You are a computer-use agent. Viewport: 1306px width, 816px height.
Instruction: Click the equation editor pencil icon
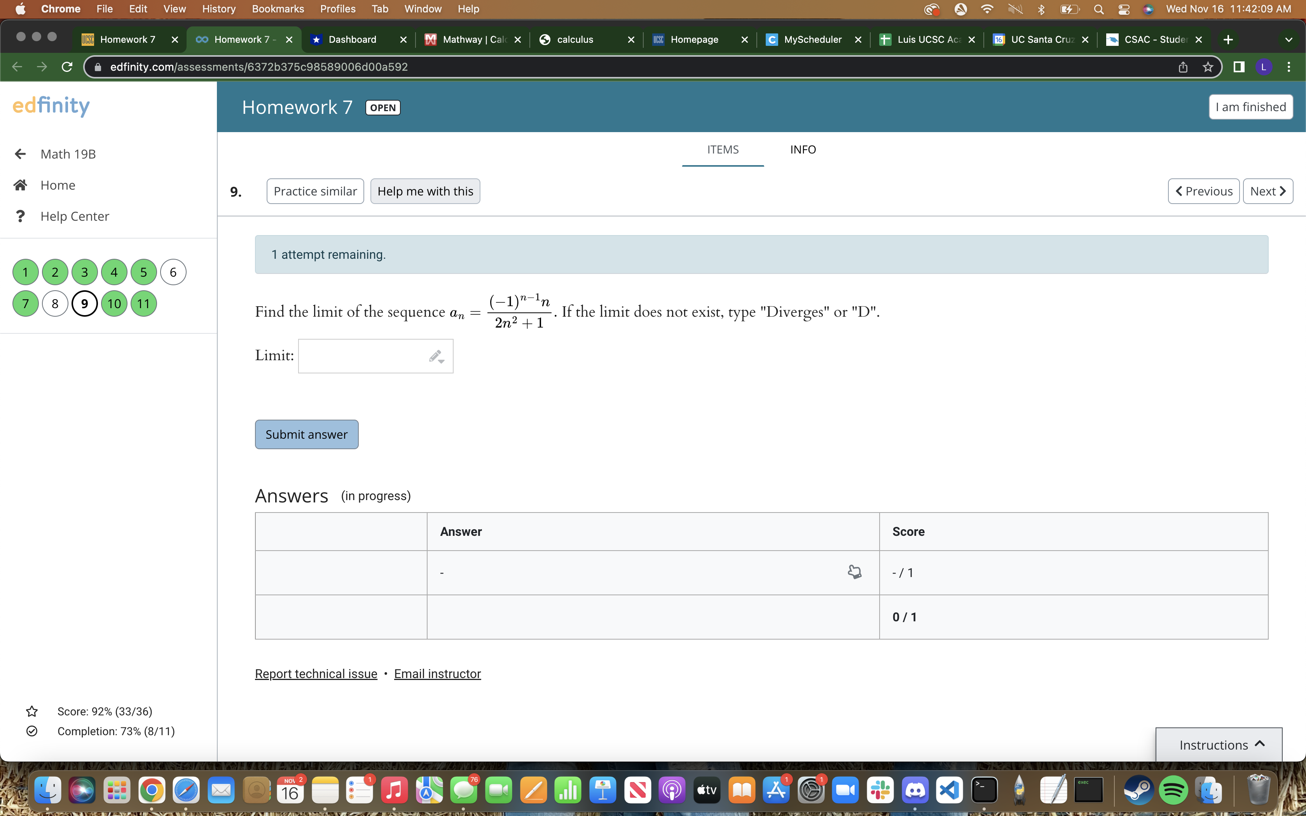(x=436, y=356)
